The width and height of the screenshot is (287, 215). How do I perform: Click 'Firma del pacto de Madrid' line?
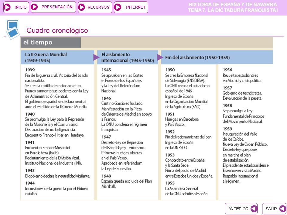[186, 171]
